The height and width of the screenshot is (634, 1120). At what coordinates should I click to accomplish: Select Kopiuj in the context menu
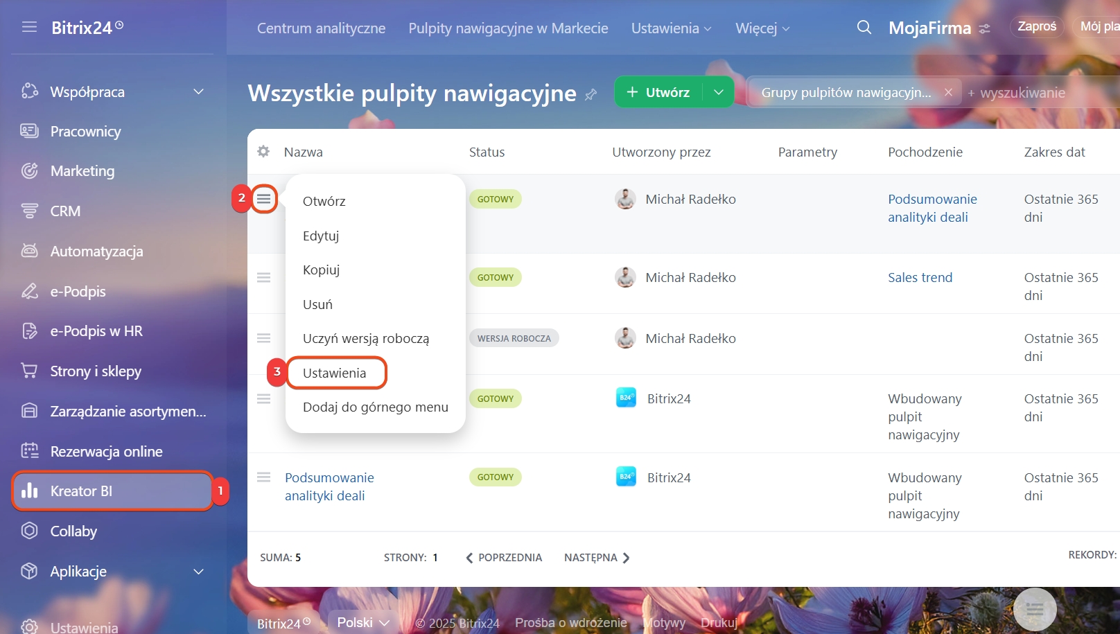tap(321, 270)
